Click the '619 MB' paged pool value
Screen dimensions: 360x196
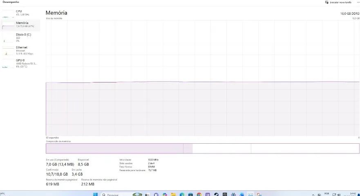coord(52,184)
